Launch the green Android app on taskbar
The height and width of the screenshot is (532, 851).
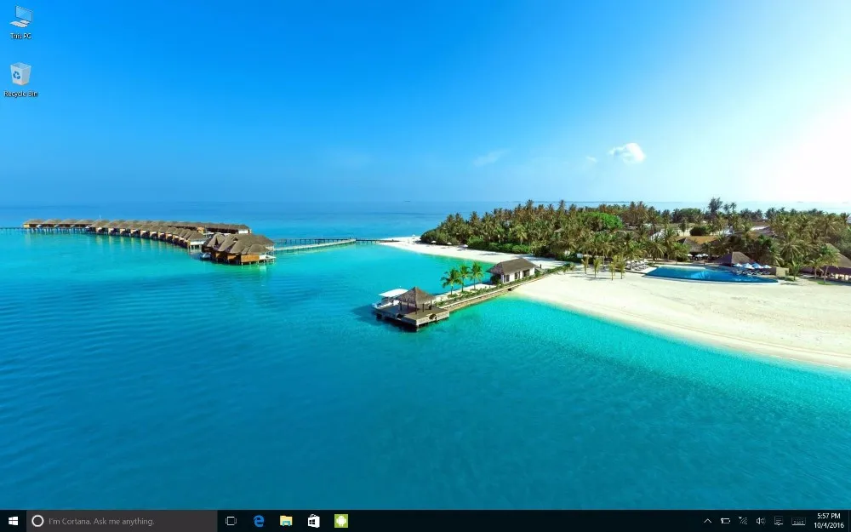(341, 521)
